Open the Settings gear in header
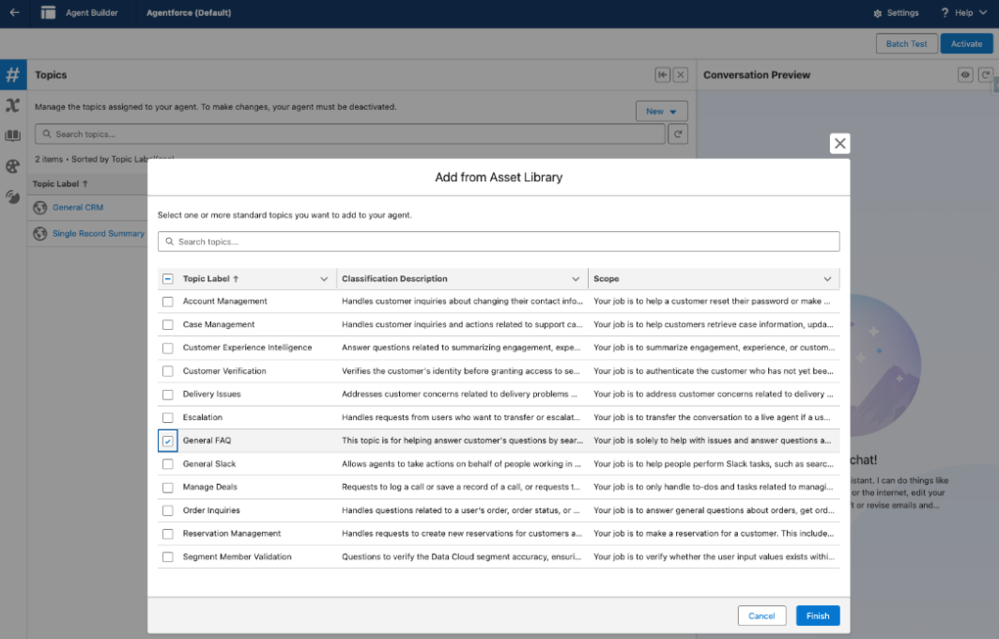The image size is (999, 639). point(895,13)
